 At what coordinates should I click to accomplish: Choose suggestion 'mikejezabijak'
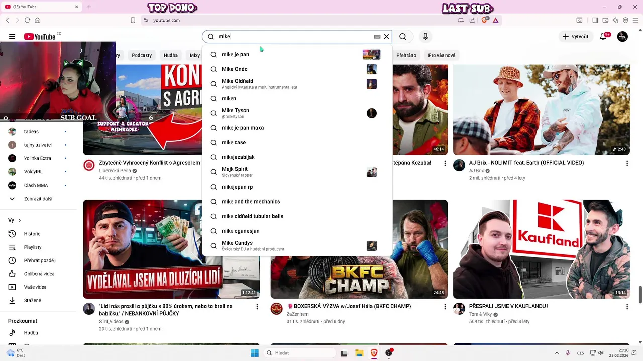[x=297, y=157]
